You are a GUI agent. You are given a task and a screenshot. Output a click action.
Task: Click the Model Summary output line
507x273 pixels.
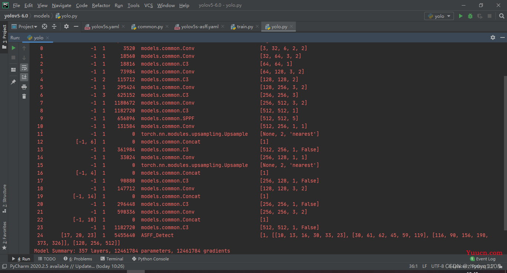point(132,251)
